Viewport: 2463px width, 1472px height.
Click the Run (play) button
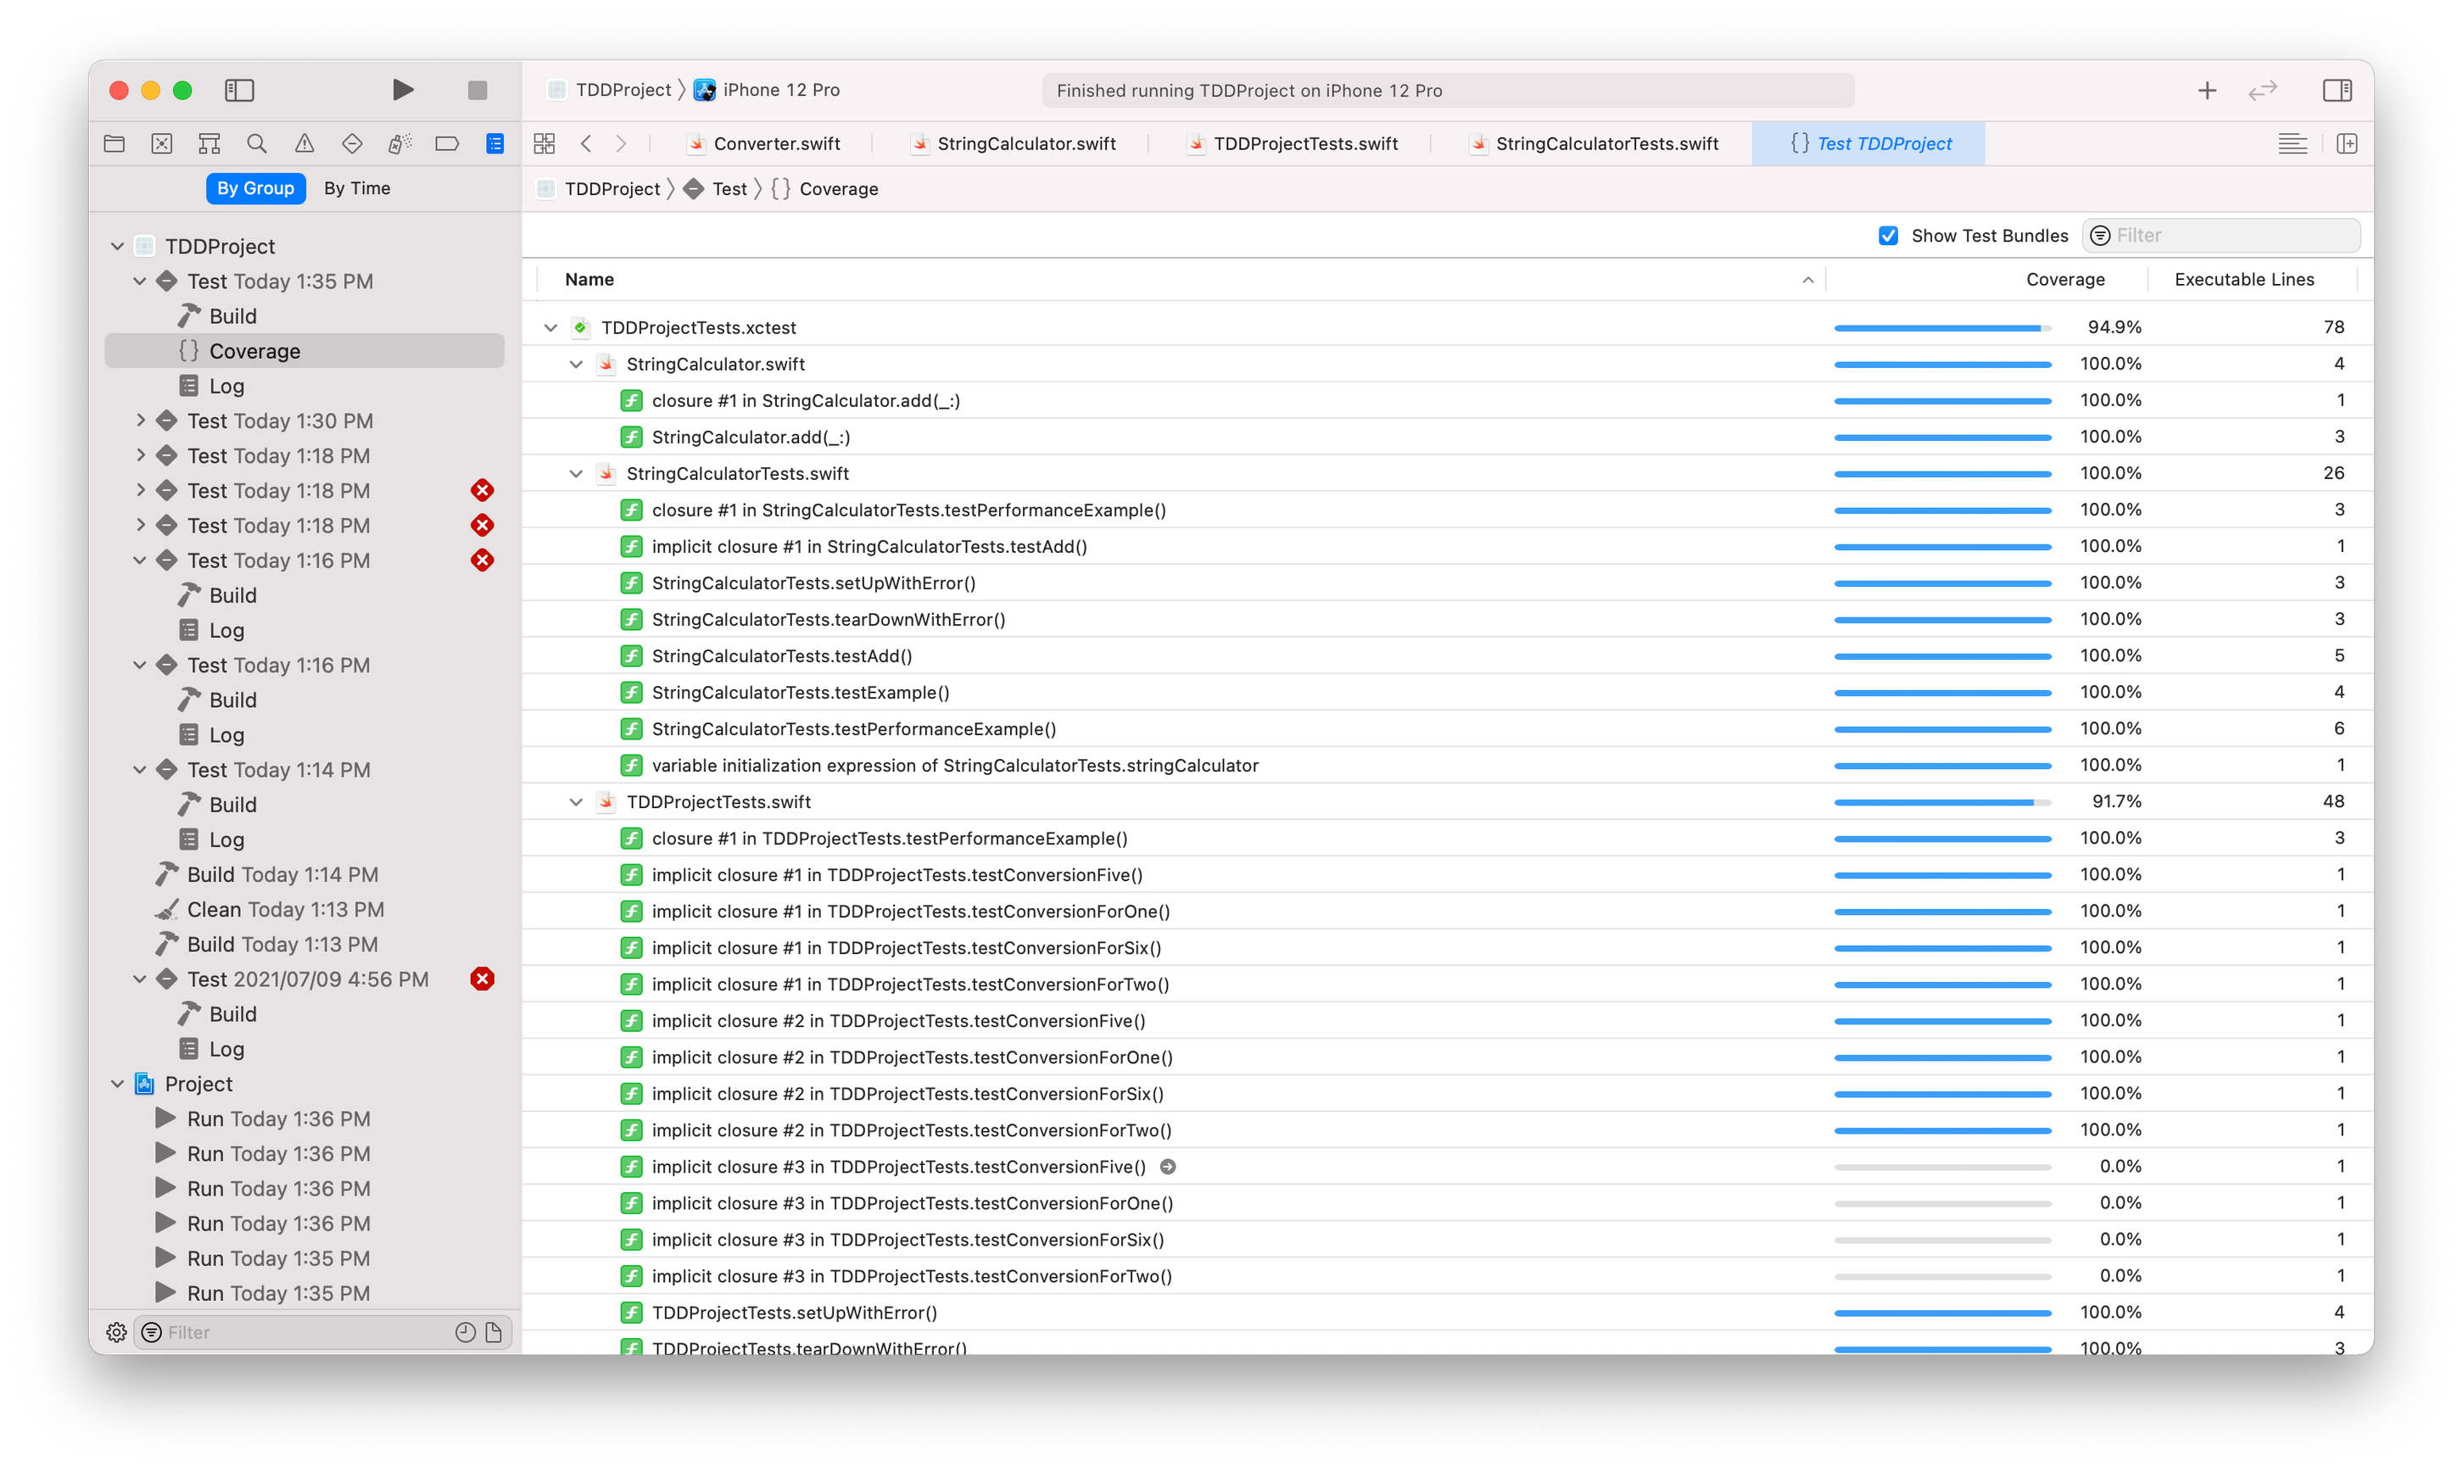(x=402, y=90)
